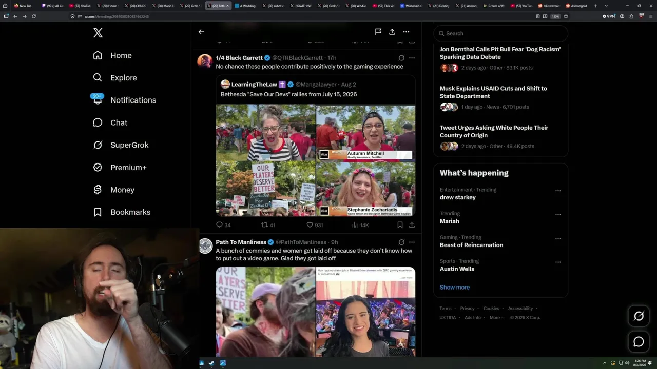Share 1/4 Black Garrett's post
The height and width of the screenshot is (369, 657).
[x=412, y=225]
